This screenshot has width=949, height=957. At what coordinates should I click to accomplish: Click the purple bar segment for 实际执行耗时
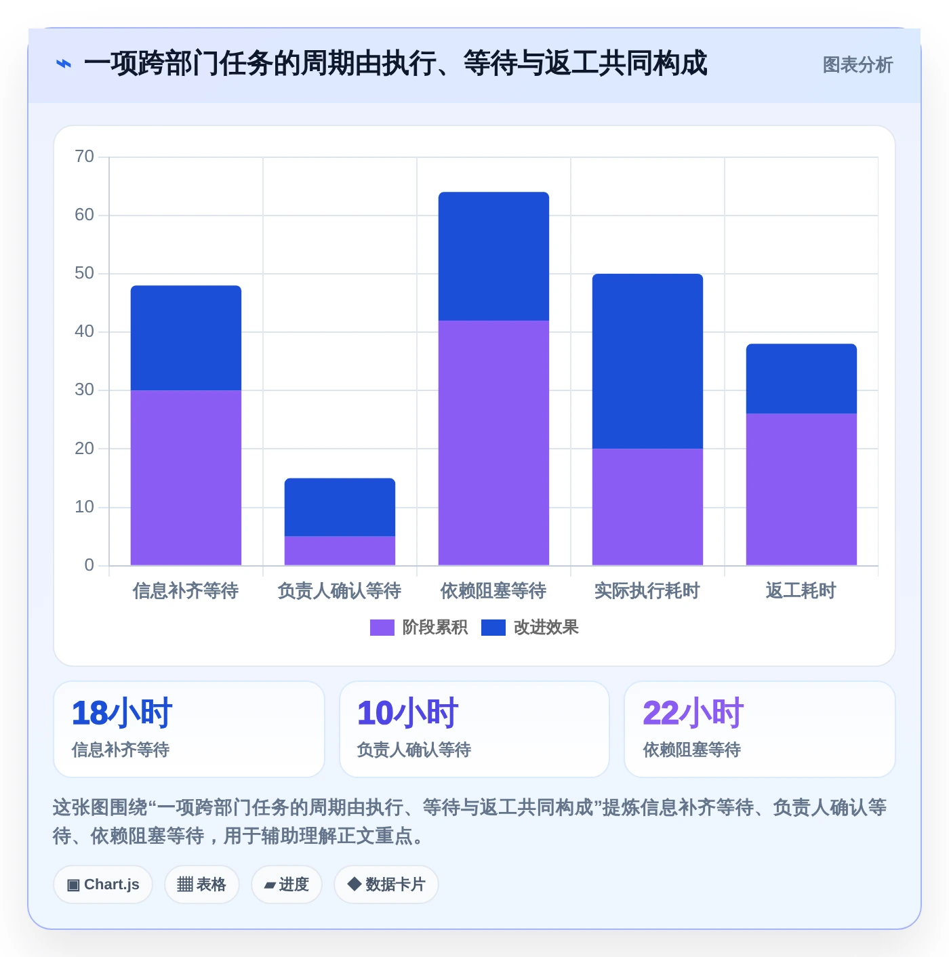click(647, 507)
